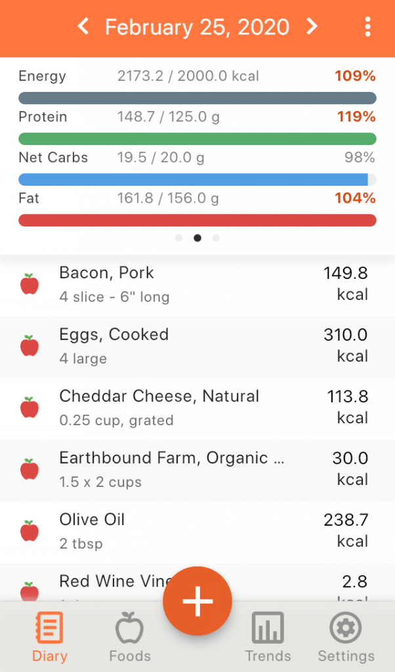Tap the orange plus add button

point(197,601)
